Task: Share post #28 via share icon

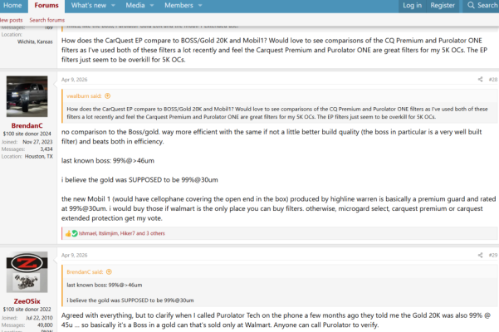Action: tap(480, 80)
